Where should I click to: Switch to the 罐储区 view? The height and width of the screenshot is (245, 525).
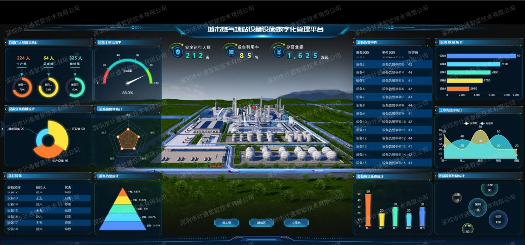(261, 223)
